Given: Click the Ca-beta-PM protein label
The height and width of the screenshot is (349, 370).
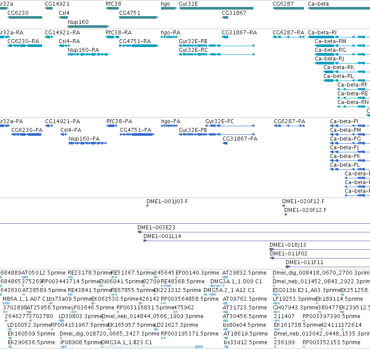Looking at the screenshot, I should click(346, 130).
